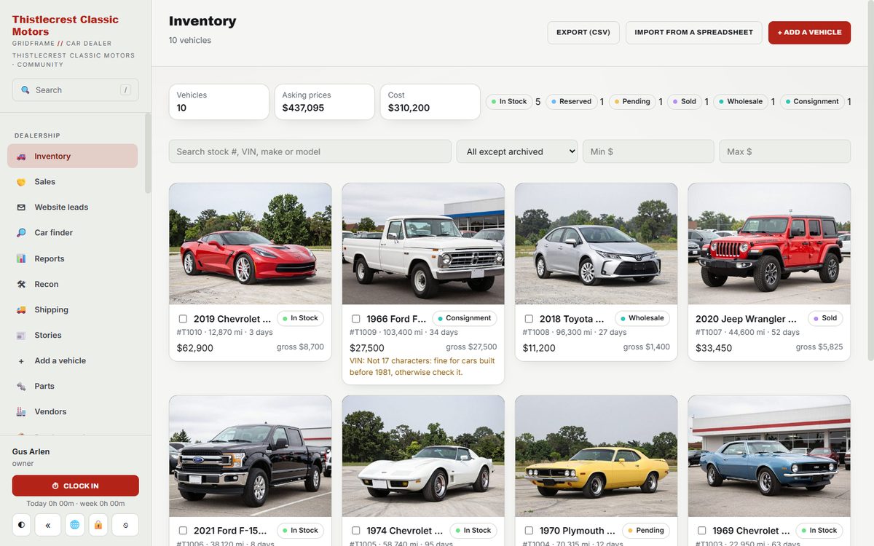Viewport: 874px width, 546px height.
Task: Toggle the Reserved status filter chip
Action: point(571,102)
